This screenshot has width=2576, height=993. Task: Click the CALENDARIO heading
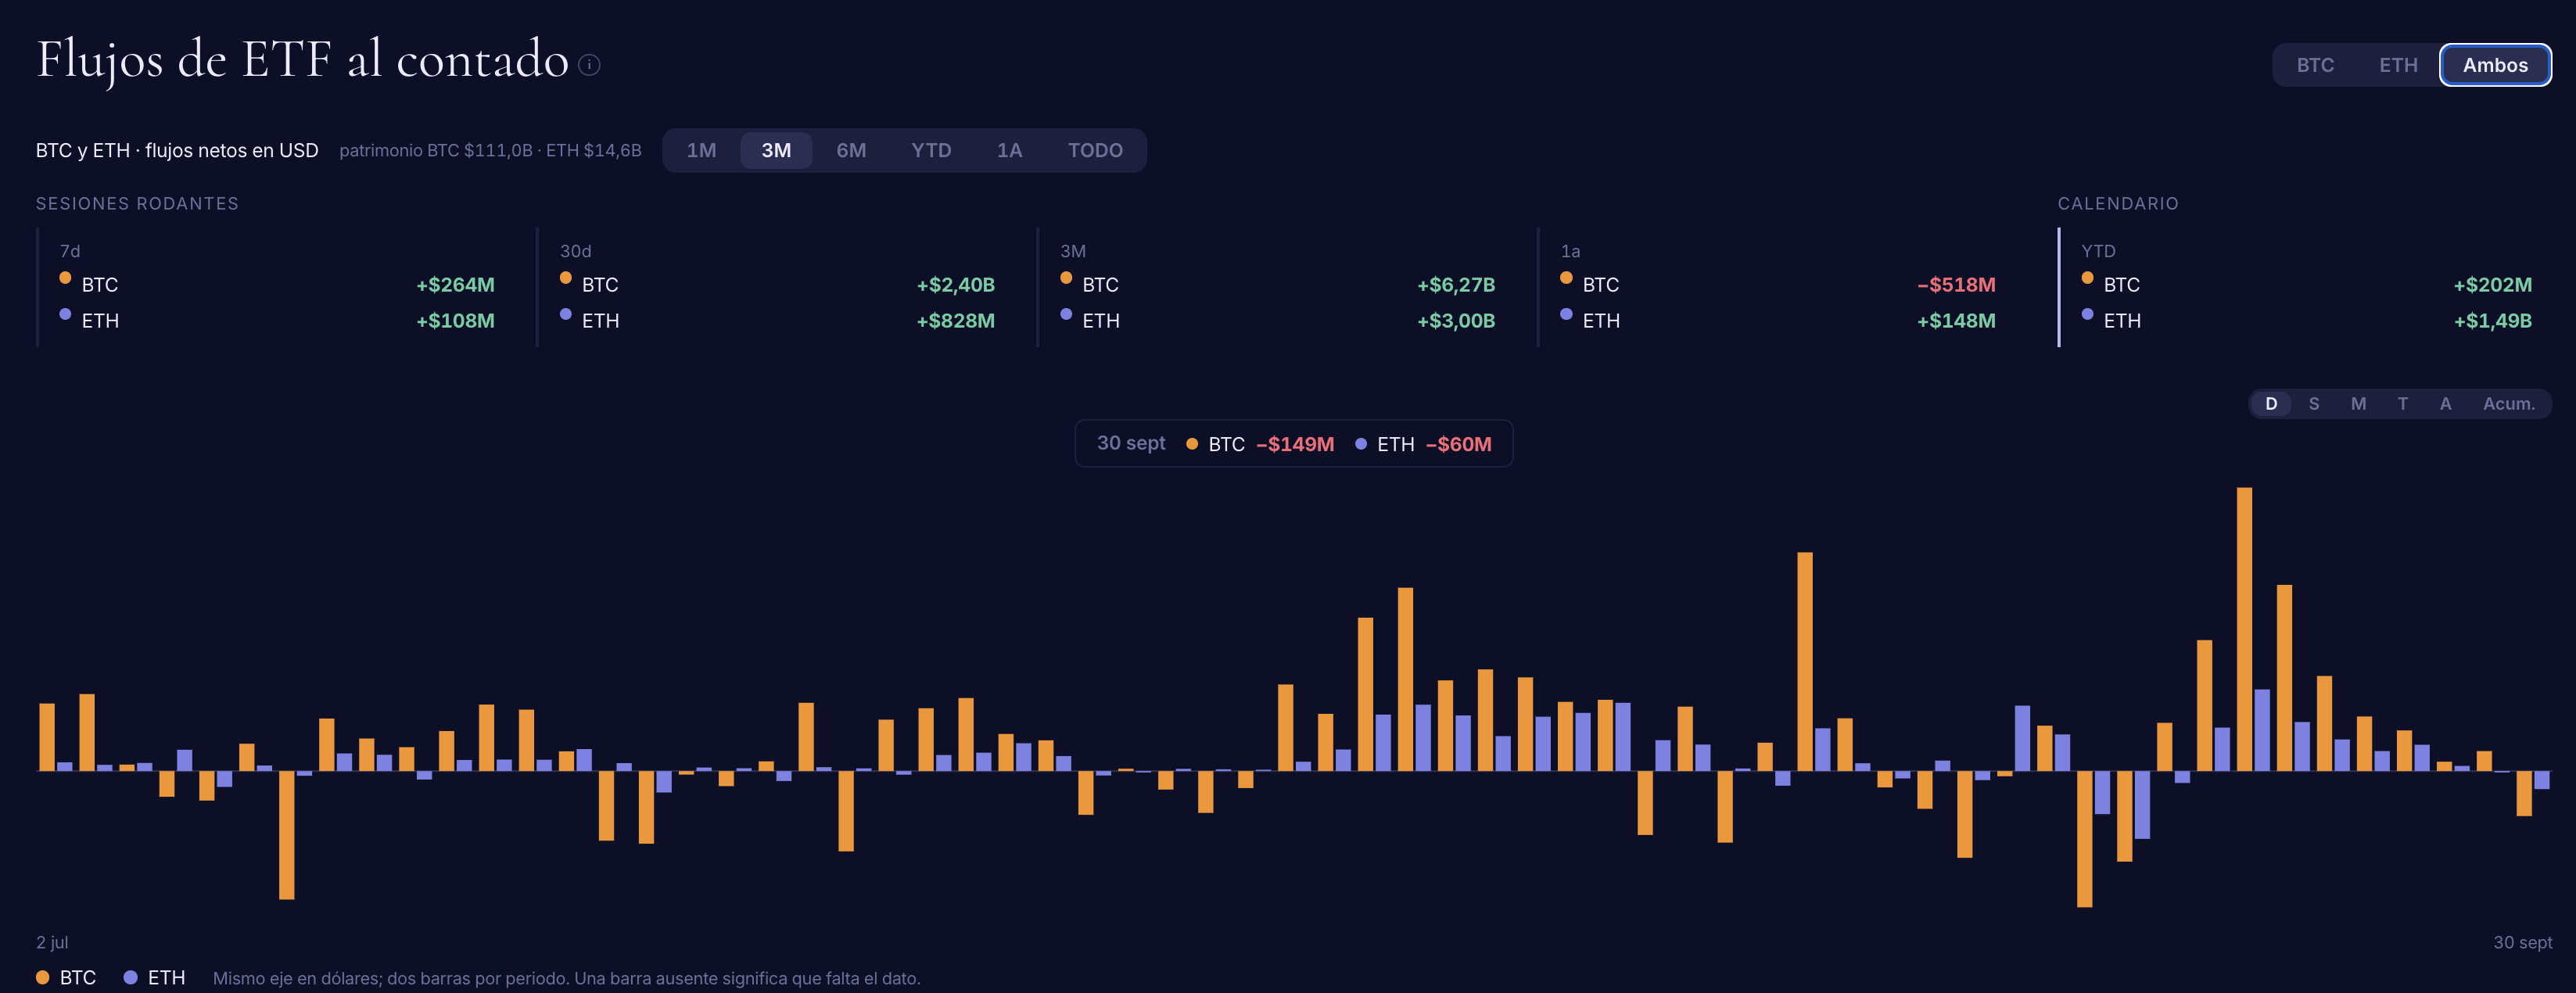point(2117,203)
